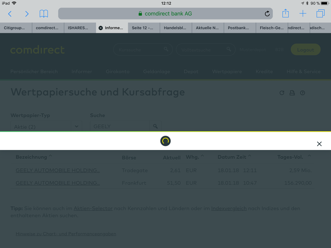
Task: Focus the Volltextsuche search field
Action: 205,50
